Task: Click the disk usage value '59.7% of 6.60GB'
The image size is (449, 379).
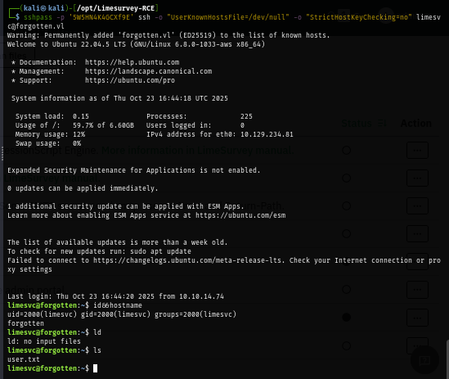Action: pyautogui.click(x=103, y=125)
